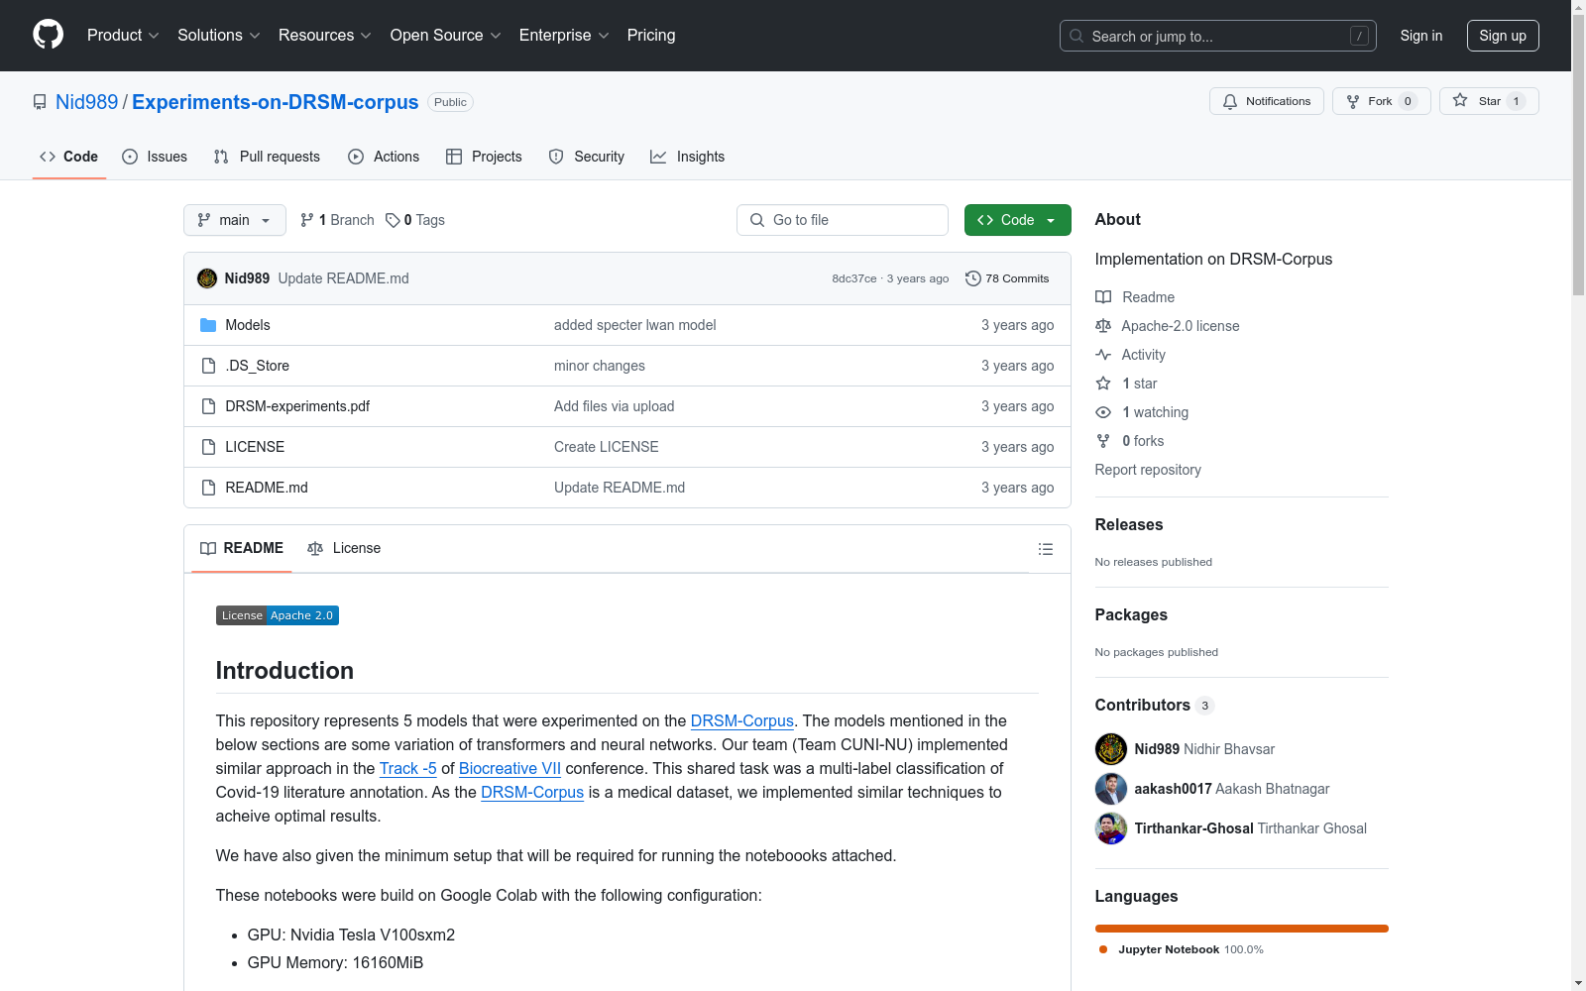Open the .DS_Store file
The image size is (1586, 991).
click(x=258, y=366)
